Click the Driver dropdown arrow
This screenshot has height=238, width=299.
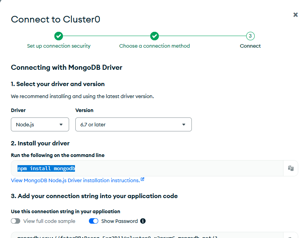[61, 125]
